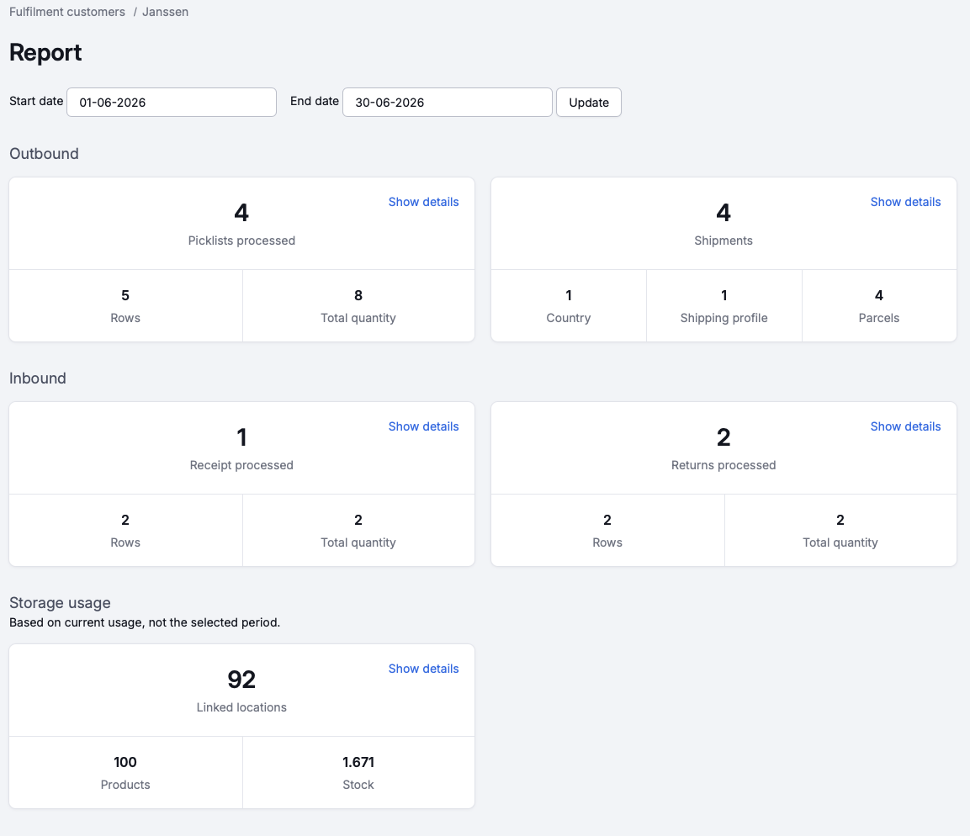The height and width of the screenshot is (836, 970).
Task: Click the 4 parcels value
Action: click(879, 295)
